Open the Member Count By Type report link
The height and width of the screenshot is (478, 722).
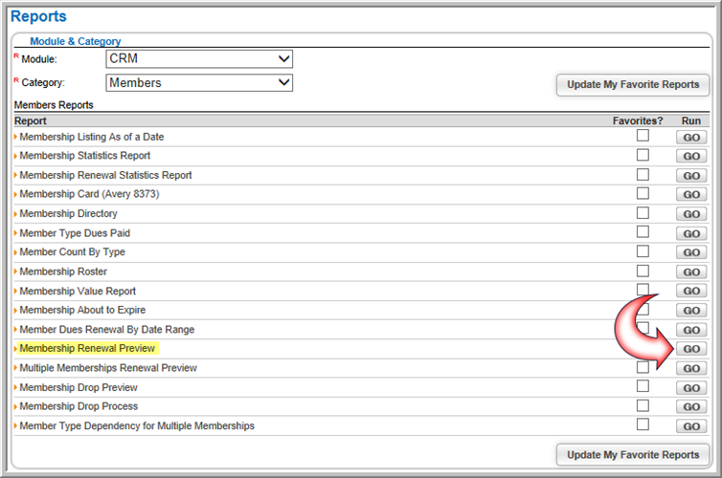[72, 251]
